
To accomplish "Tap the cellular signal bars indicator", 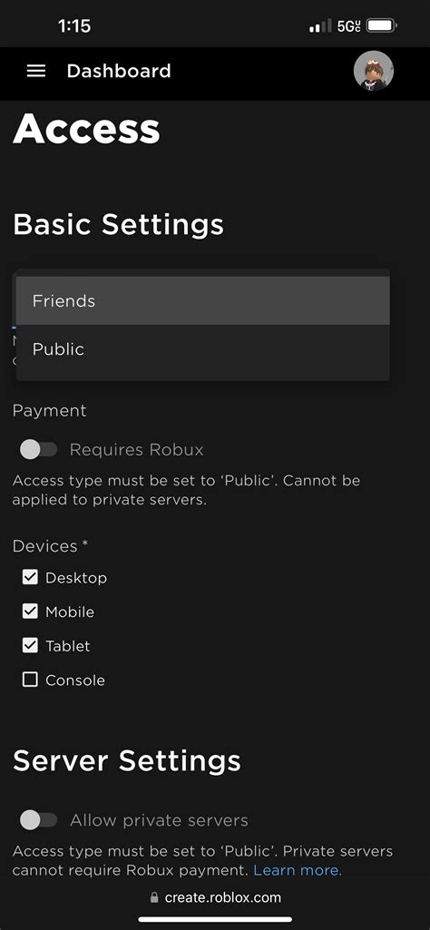I will [x=320, y=26].
